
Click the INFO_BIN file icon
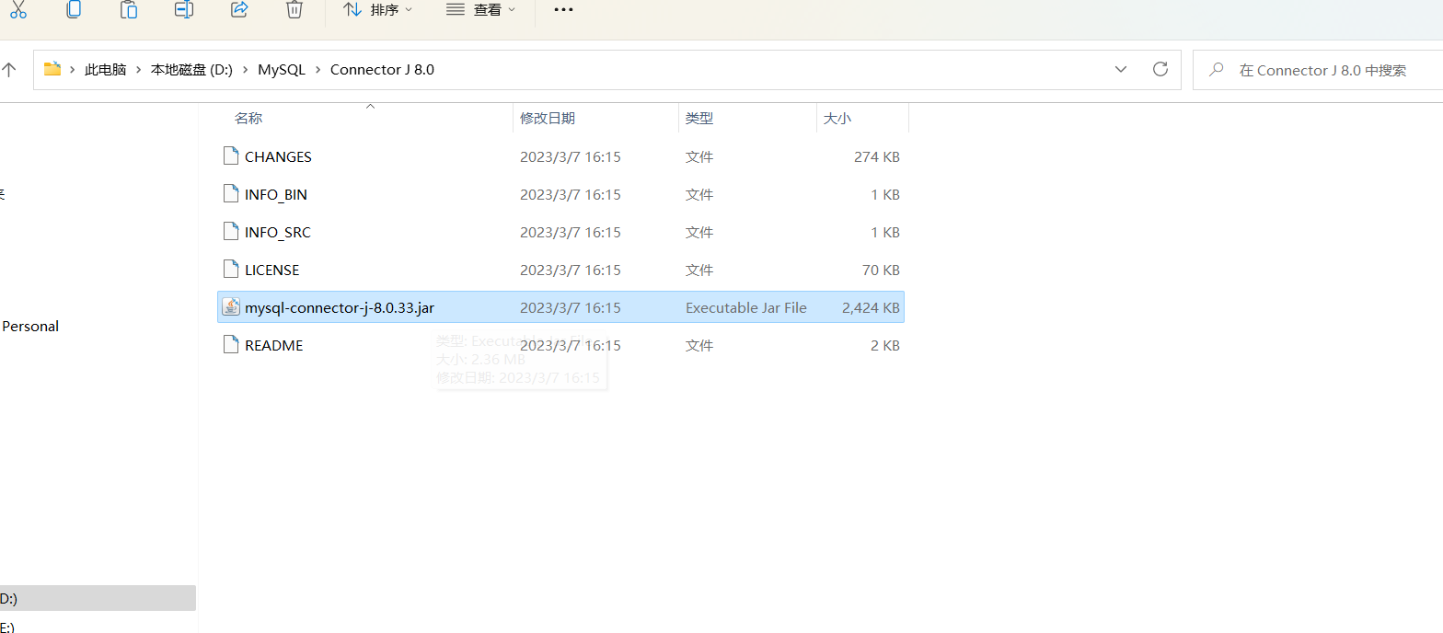230,194
